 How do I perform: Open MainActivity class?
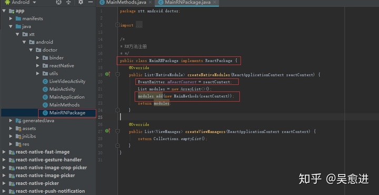coord(62,89)
